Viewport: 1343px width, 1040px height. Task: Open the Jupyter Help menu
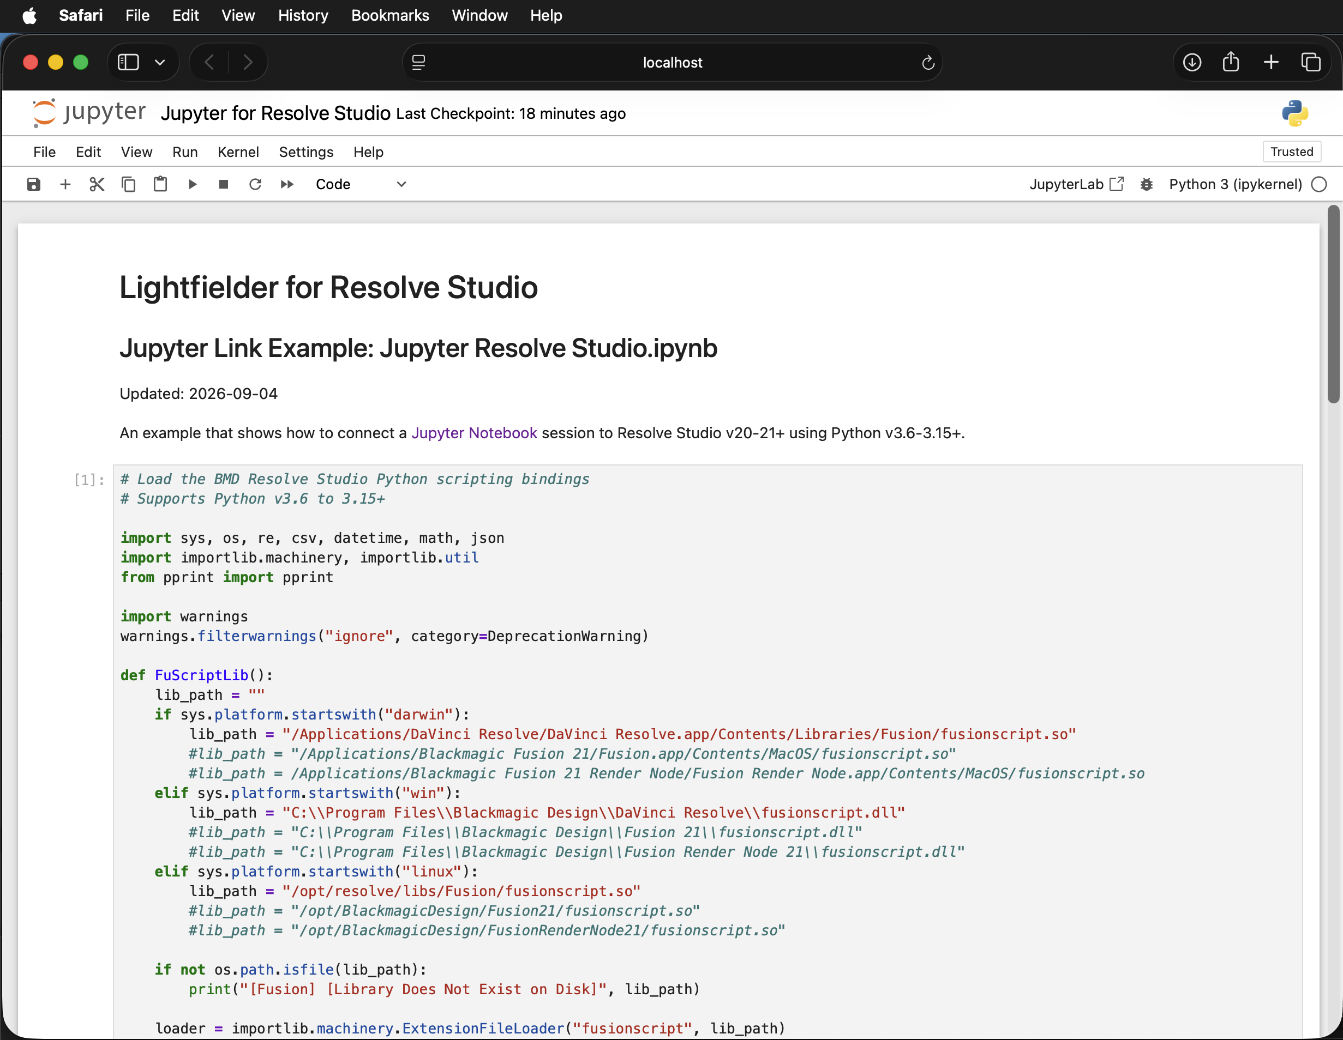tap(368, 152)
